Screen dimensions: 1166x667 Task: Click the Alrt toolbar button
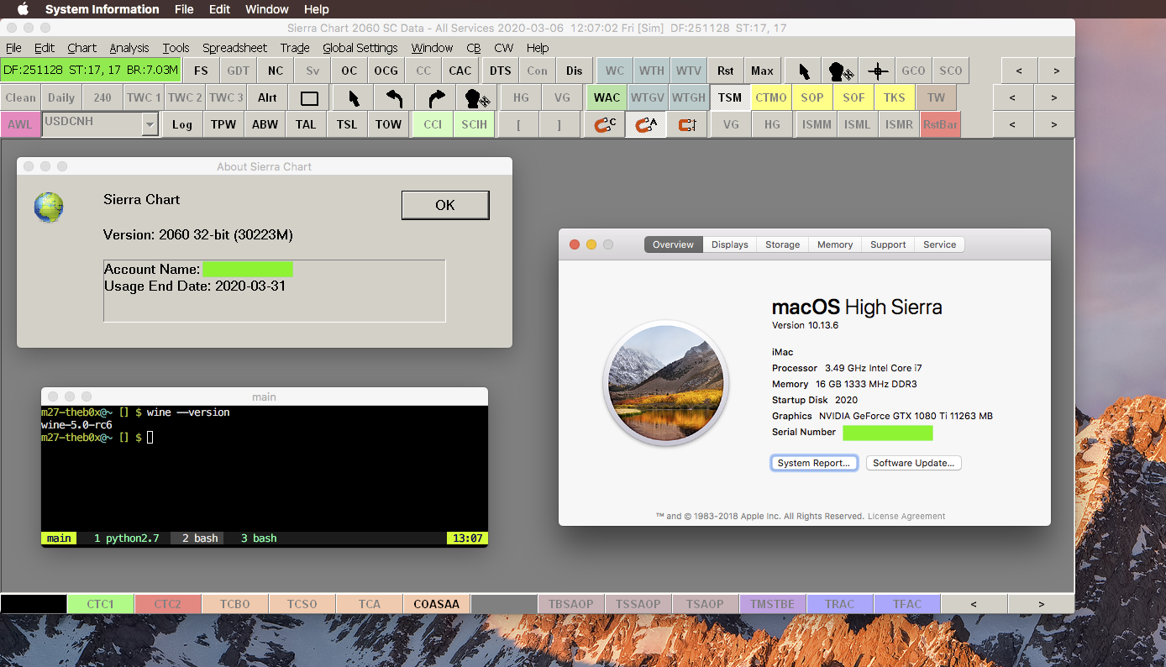click(268, 98)
